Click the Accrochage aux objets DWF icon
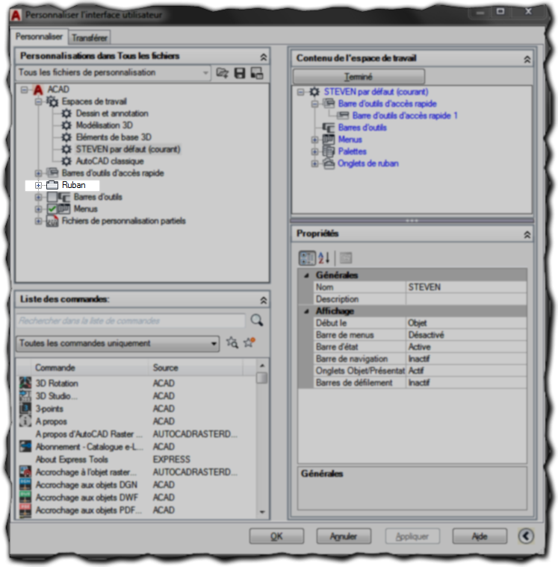 25,497
